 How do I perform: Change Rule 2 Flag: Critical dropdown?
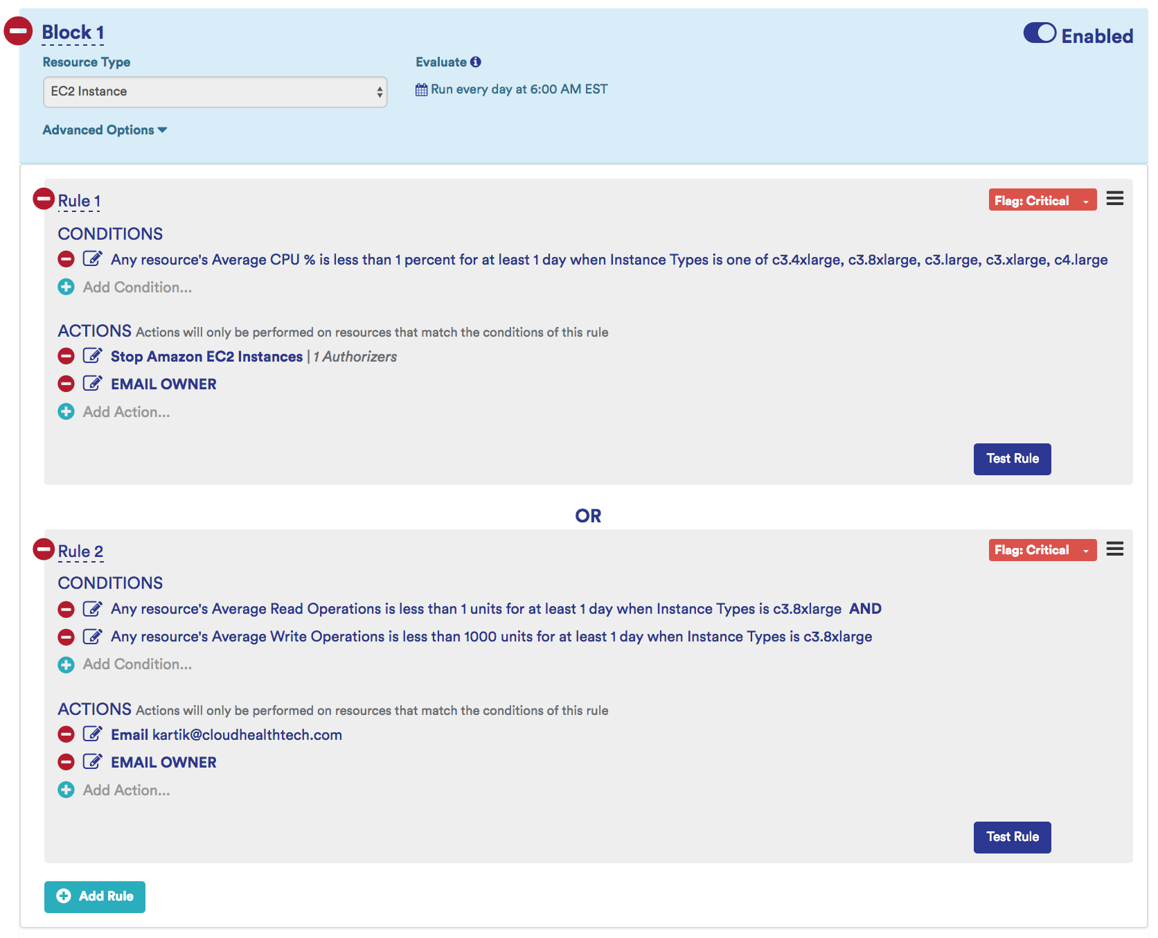tap(1042, 550)
